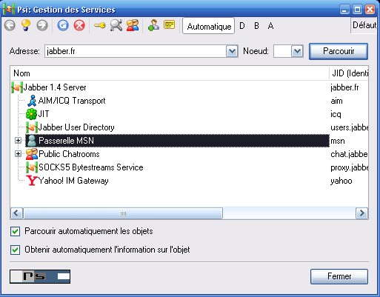Uncheck Obtenir automatiquement l'information sur l'objet
The height and width of the screenshot is (297, 380).
pyautogui.click(x=16, y=250)
